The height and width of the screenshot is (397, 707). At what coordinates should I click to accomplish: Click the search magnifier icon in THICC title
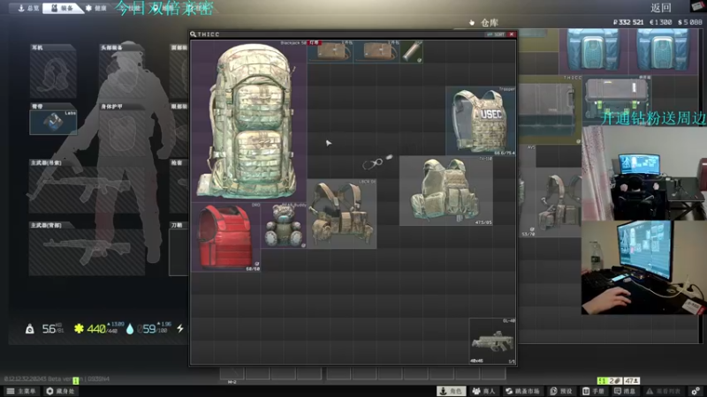click(193, 34)
